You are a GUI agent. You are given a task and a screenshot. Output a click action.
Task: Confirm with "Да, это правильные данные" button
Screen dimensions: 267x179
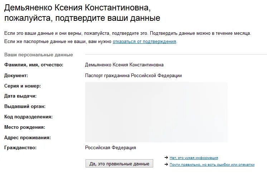point(119,164)
